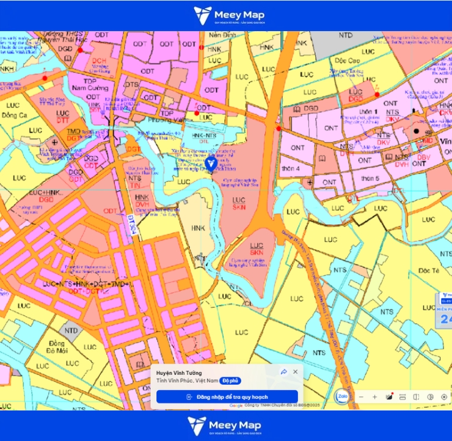Click the Dộc Tè area label
This screenshot has width=452, height=441.
coord(429,271)
